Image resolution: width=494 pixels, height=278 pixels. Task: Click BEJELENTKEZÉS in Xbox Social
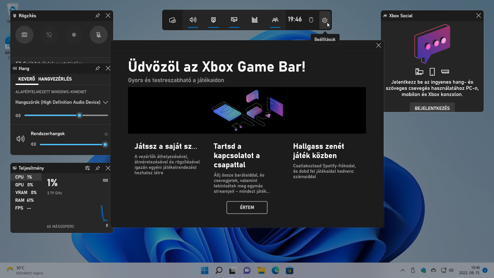point(432,108)
